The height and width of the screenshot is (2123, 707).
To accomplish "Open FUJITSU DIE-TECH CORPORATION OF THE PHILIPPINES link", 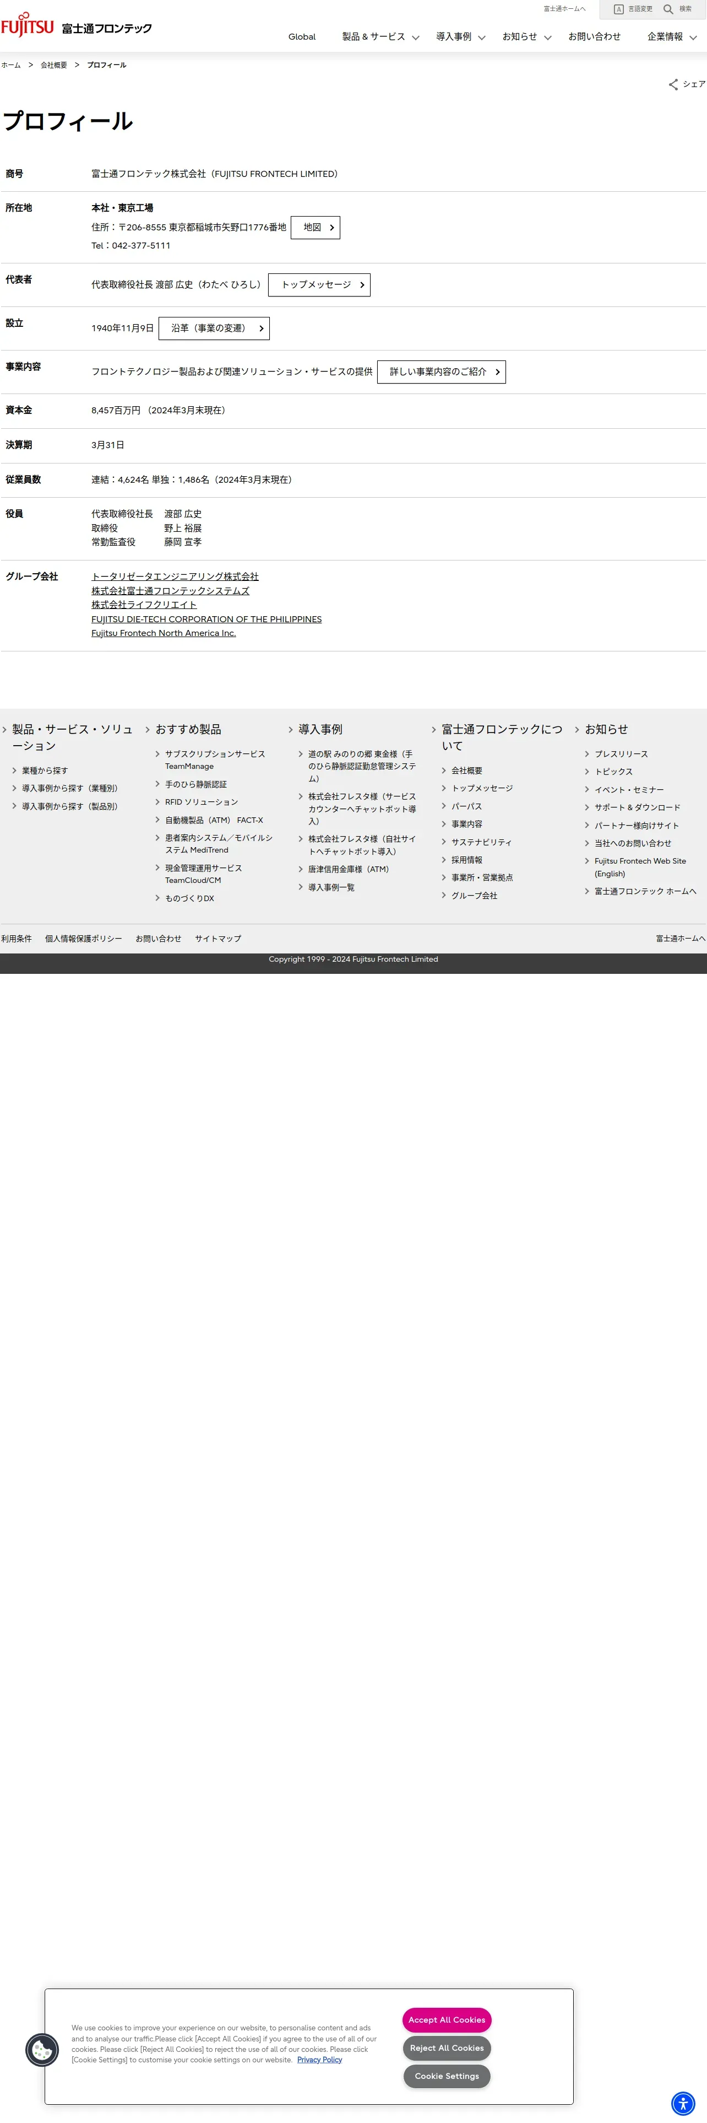I will pyautogui.click(x=206, y=619).
